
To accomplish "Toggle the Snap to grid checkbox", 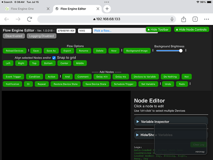I will (x=54, y=58).
